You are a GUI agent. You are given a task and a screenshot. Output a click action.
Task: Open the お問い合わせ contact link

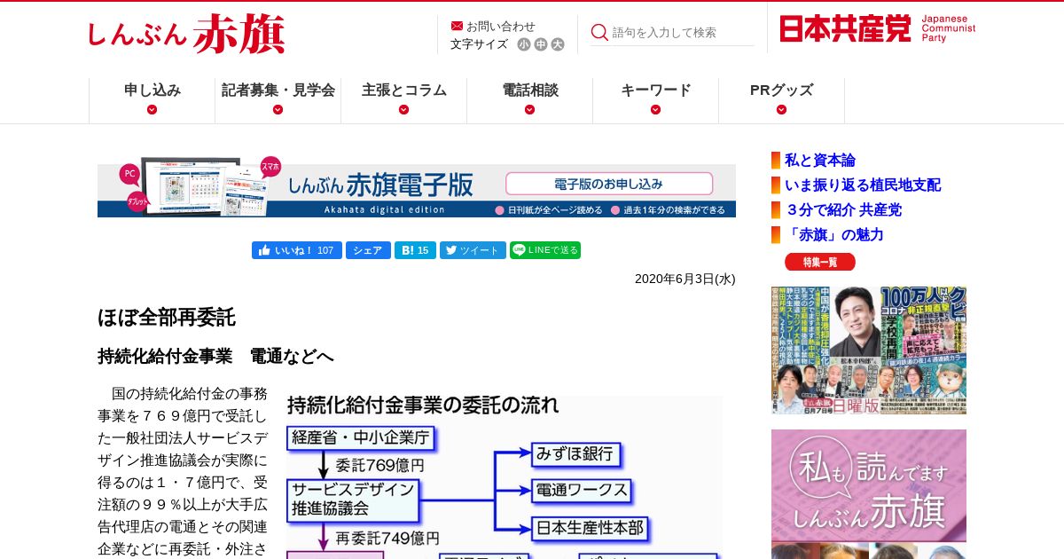(501, 26)
